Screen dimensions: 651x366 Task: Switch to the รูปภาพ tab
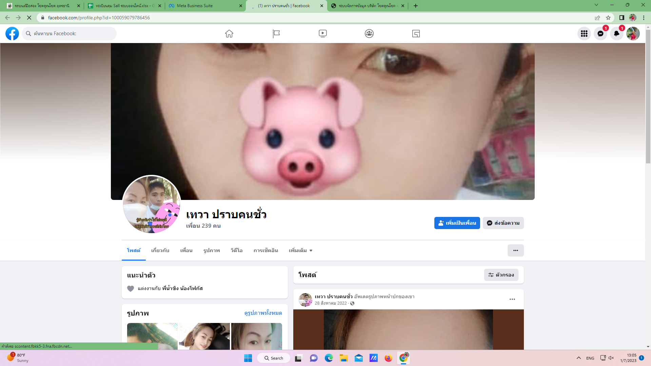tap(212, 250)
